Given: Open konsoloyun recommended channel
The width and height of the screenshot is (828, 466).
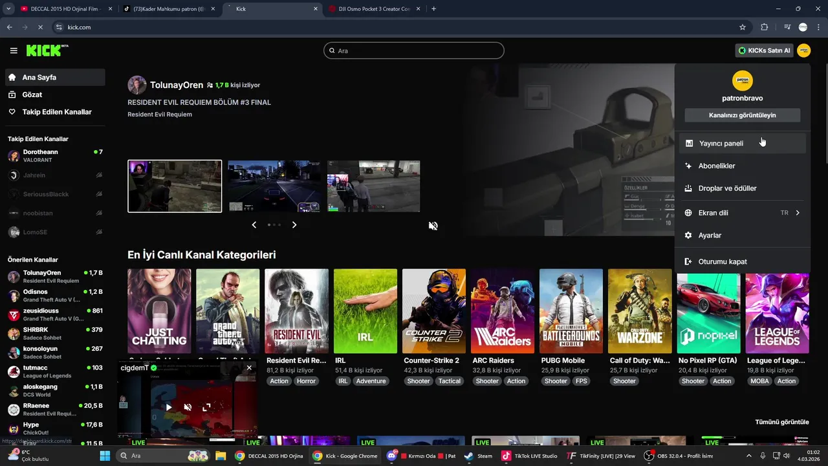Looking at the screenshot, I should tap(54, 352).
